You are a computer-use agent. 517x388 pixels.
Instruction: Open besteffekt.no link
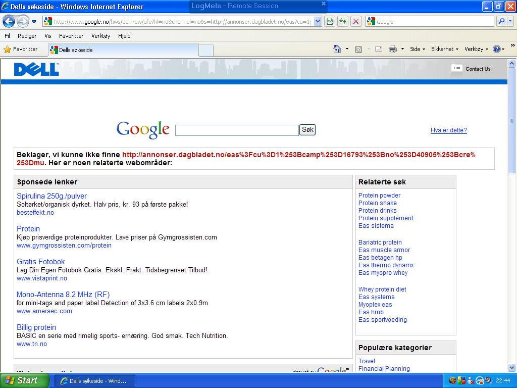click(x=35, y=213)
